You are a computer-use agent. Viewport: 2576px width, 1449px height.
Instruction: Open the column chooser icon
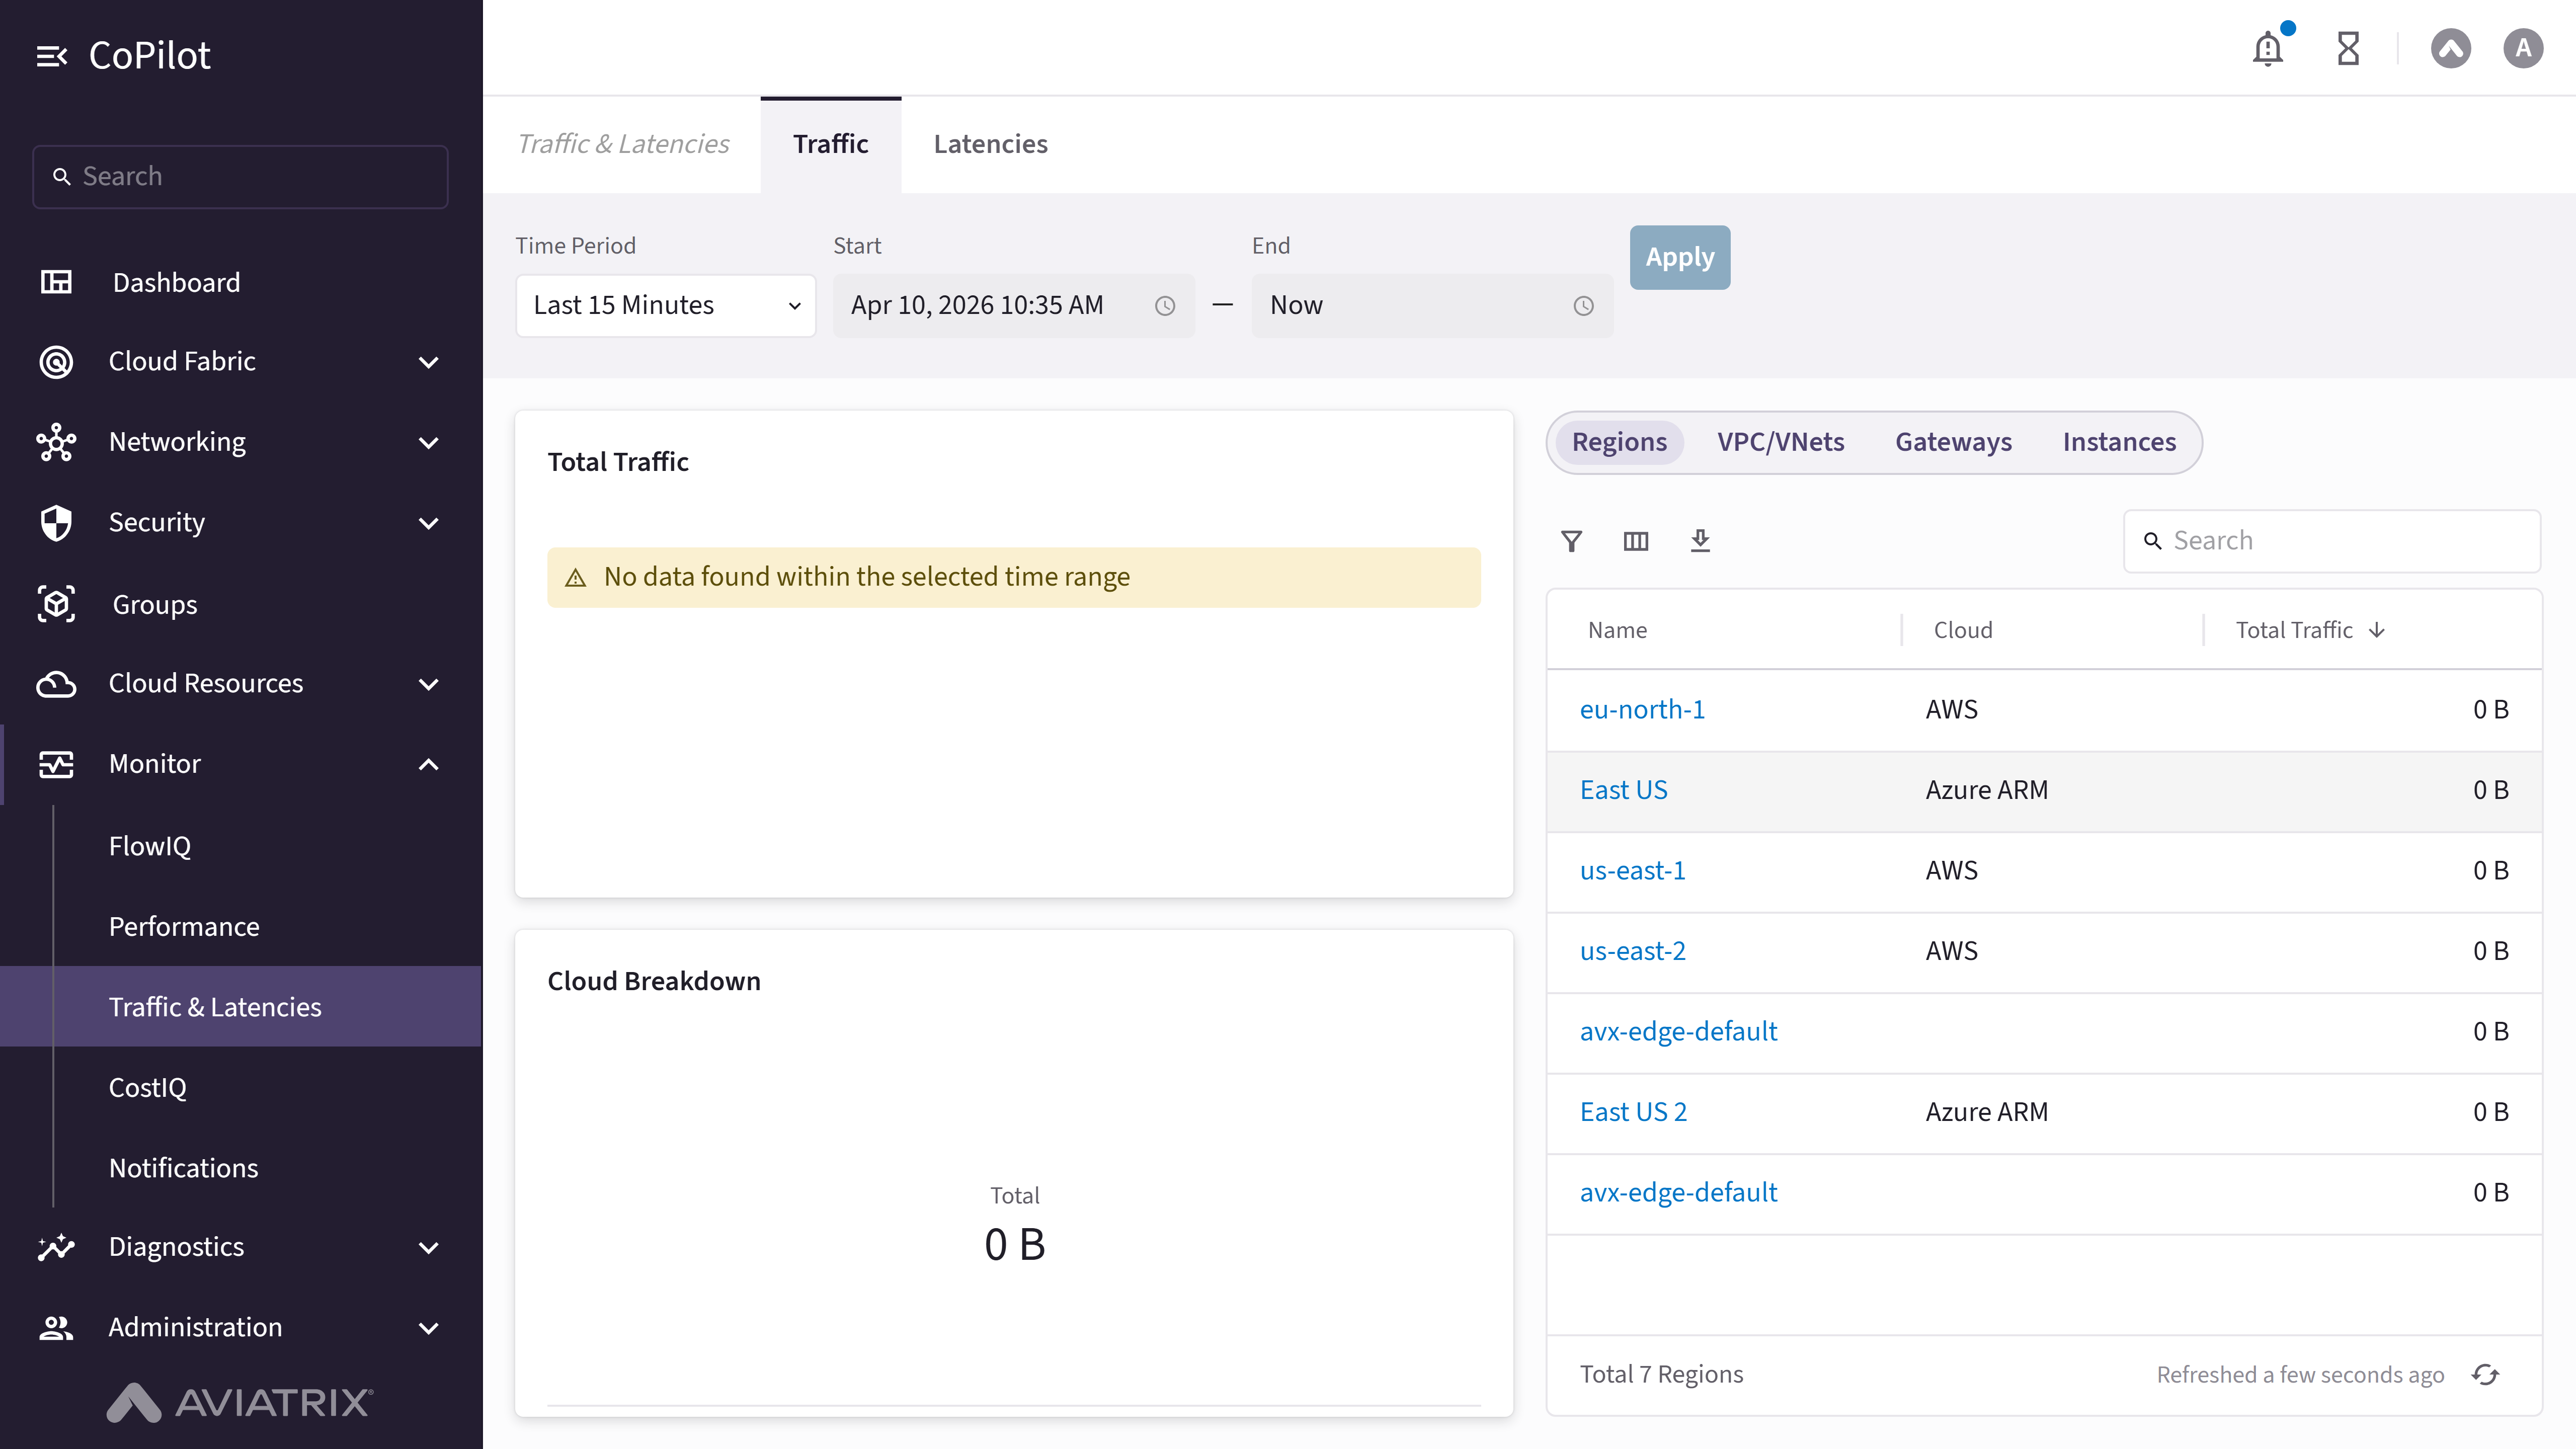[x=1636, y=541]
